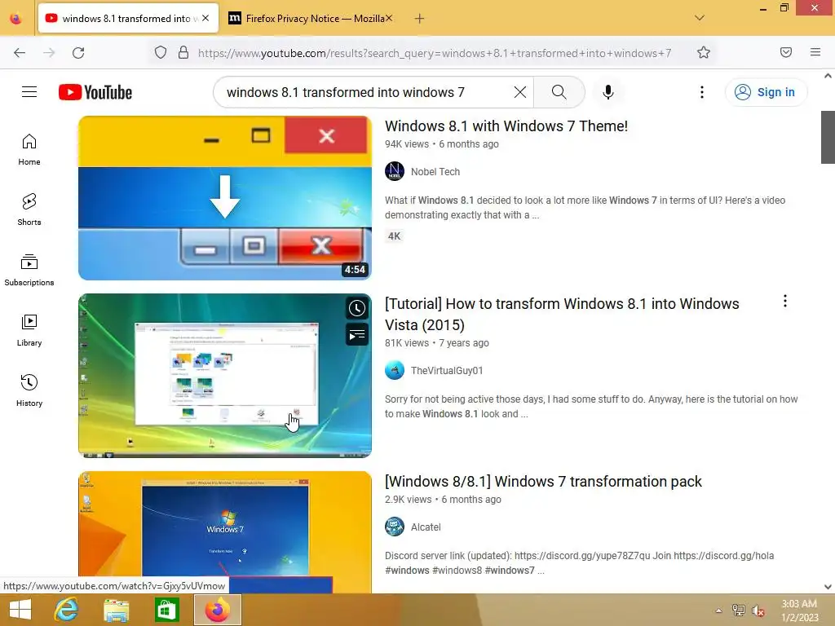
Task: Open History in the sidebar
Action: pos(29,390)
